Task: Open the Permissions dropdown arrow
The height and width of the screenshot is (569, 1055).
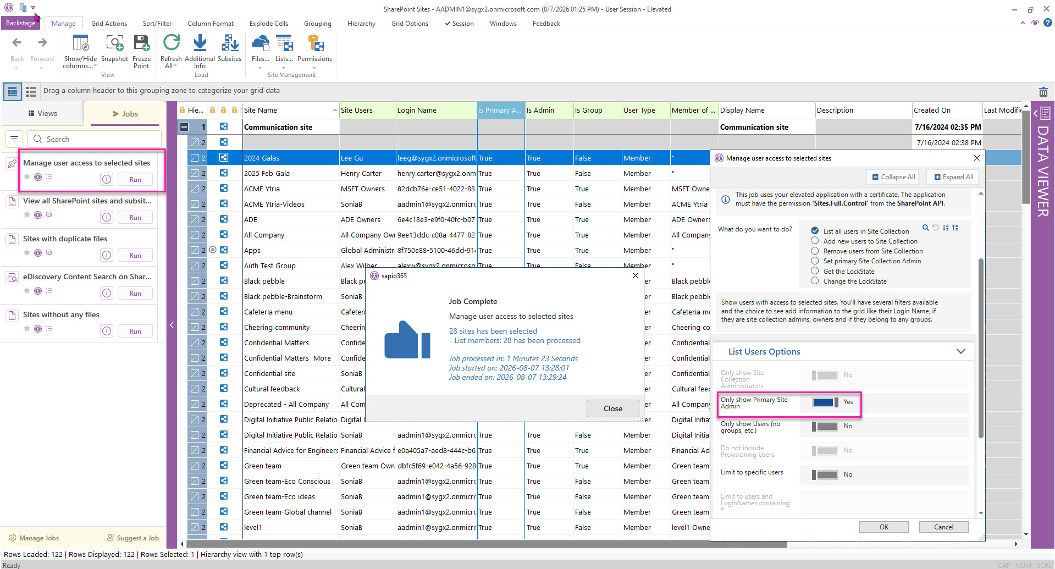Action: pyautogui.click(x=314, y=68)
